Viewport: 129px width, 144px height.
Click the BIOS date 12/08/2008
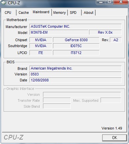tap(75, 80)
